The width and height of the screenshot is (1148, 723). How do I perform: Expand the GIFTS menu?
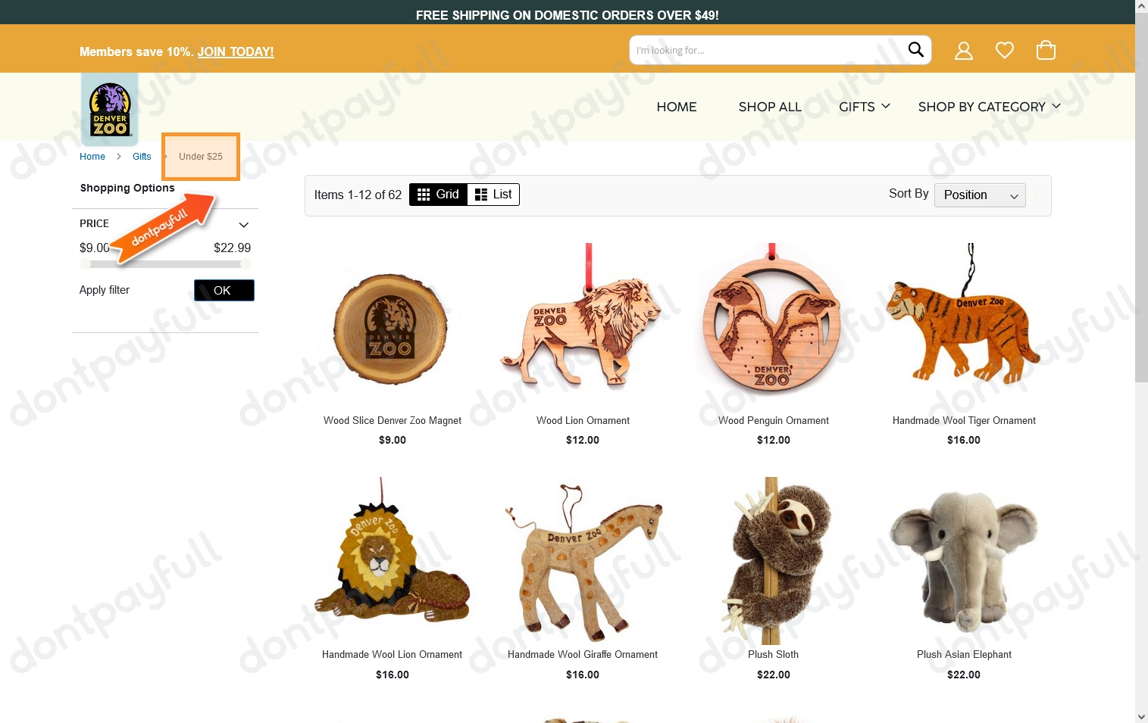(865, 107)
